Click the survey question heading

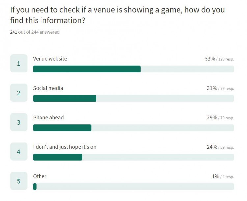tap(117, 14)
